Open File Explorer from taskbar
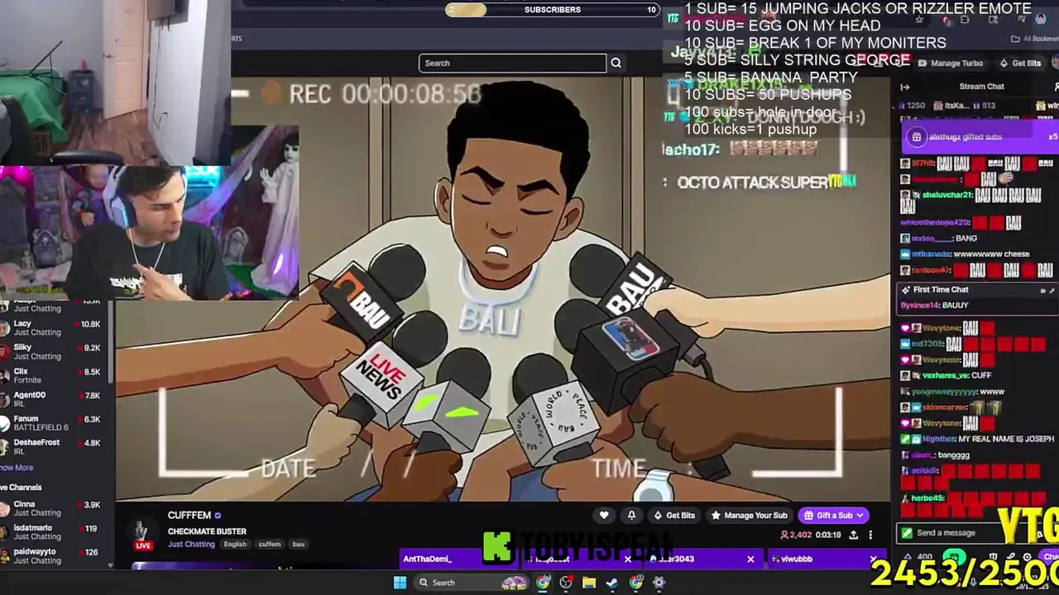Image resolution: width=1059 pixels, height=595 pixels. pyautogui.click(x=589, y=583)
